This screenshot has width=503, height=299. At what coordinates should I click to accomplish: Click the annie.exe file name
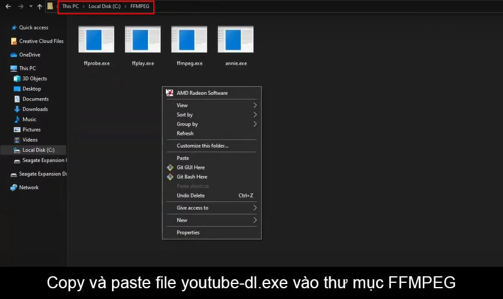point(236,63)
